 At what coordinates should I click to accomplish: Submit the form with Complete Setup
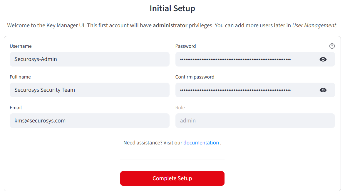(x=172, y=178)
